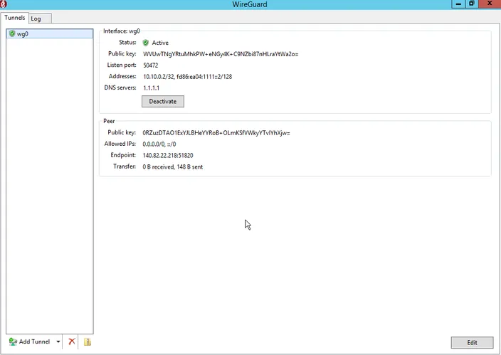Screen dimensions: 501x355
Task: Restore the WireGuard window size
Action: pyautogui.click(x=472, y=4)
